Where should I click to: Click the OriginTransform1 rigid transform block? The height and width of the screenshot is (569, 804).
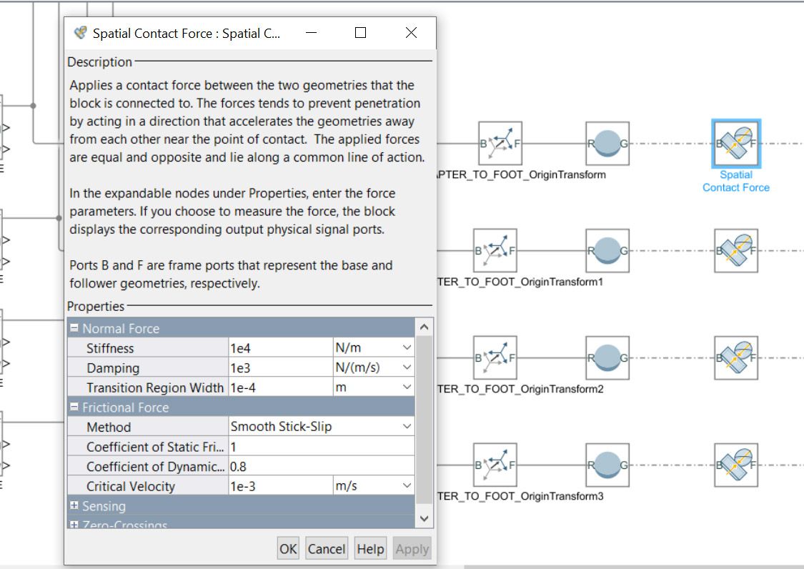pyautogui.click(x=495, y=251)
